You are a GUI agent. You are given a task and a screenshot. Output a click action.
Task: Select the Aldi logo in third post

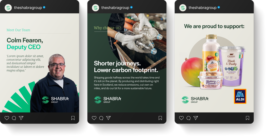tap(240, 96)
